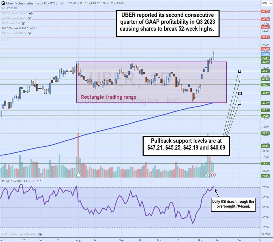Click the market status indicator next to NYSE
This screenshot has width=273, height=242.
[62, 3]
